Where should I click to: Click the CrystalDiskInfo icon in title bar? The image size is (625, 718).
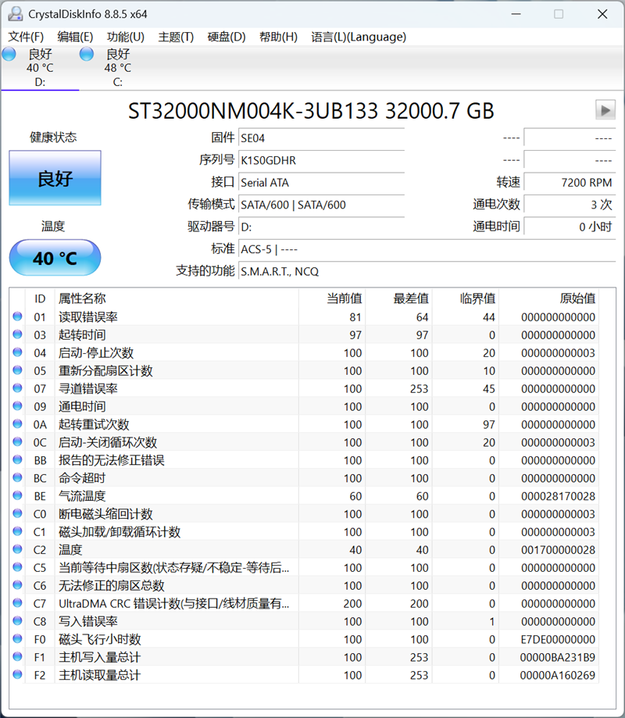(17, 13)
